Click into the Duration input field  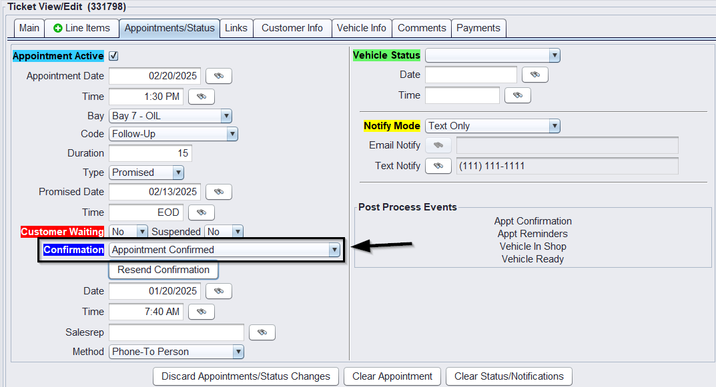point(150,153)
